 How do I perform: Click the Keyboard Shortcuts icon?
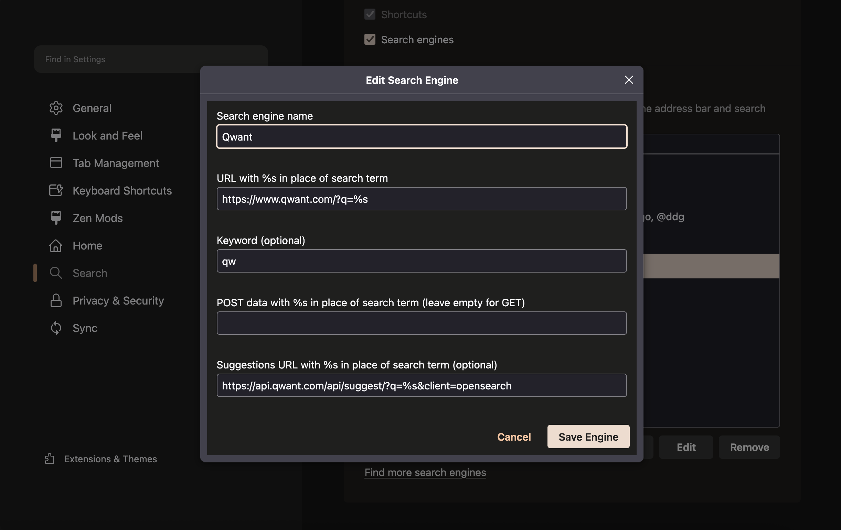56,190
